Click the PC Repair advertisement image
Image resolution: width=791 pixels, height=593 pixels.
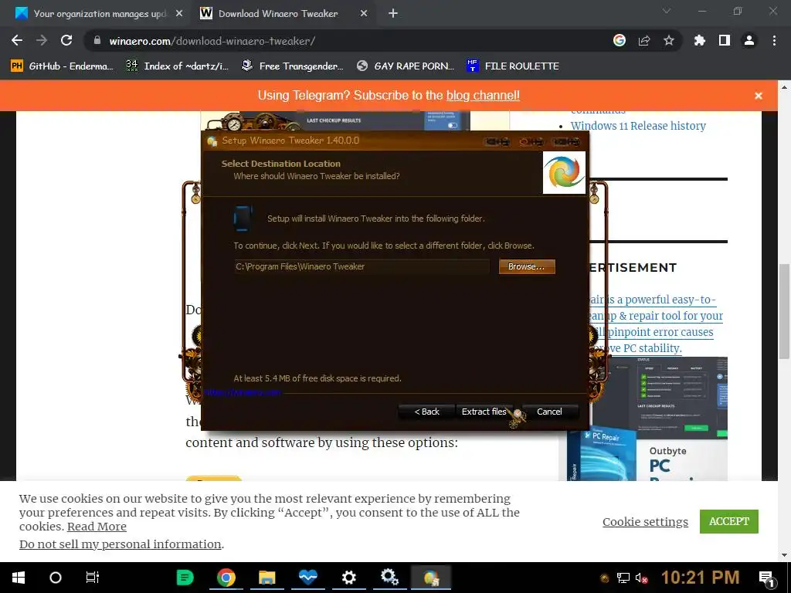tap(647, 418)
